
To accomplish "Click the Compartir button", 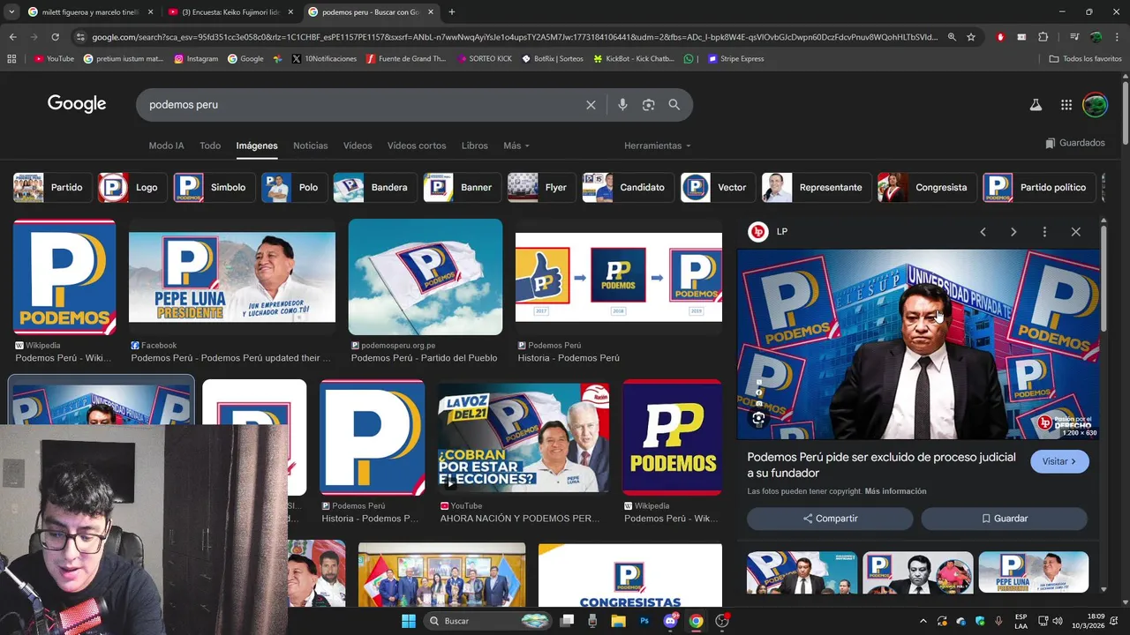I will tap(830, 519).
